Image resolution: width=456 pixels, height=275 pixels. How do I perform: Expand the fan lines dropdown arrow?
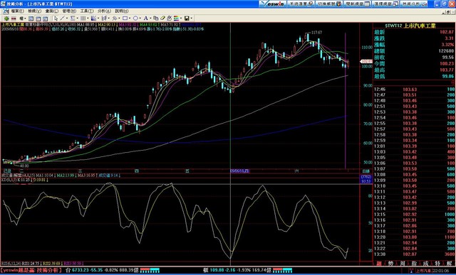click(98, 18)
